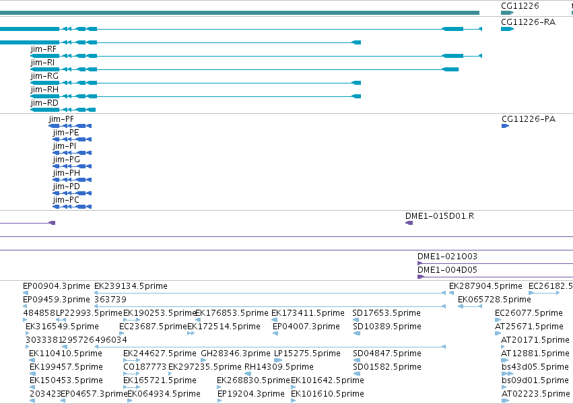Click the EK173411.5prime EST label

point(308,313)
